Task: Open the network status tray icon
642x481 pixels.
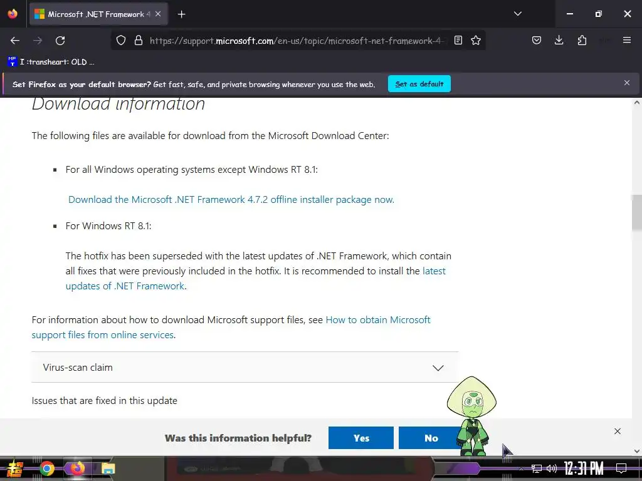Action: 536,468
